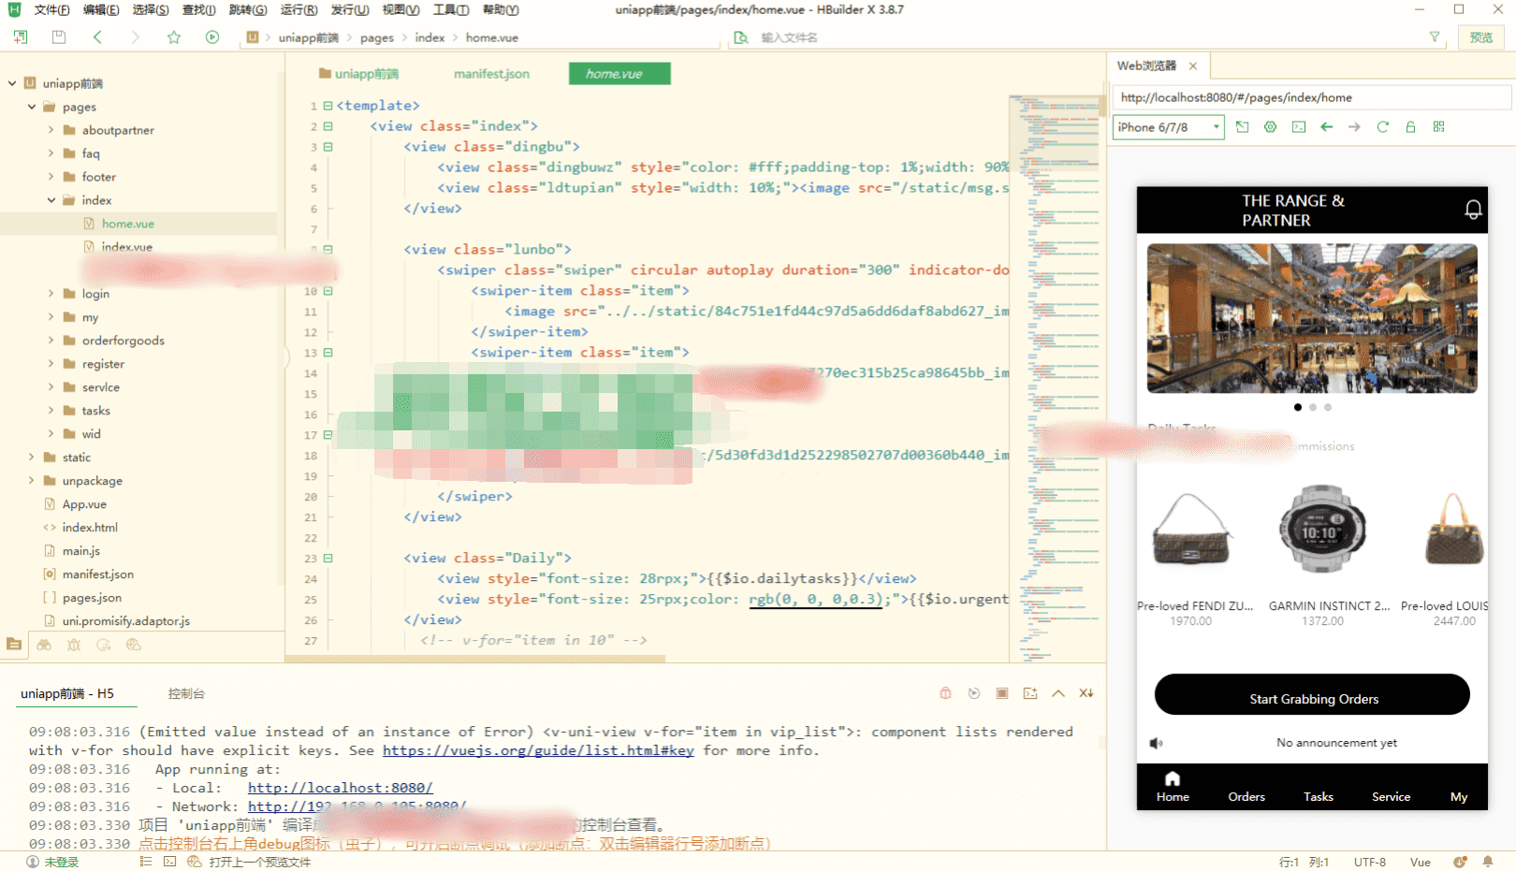Expand the faq folder
Viewport: 1516px width, 871px height.
click(51, 153)
